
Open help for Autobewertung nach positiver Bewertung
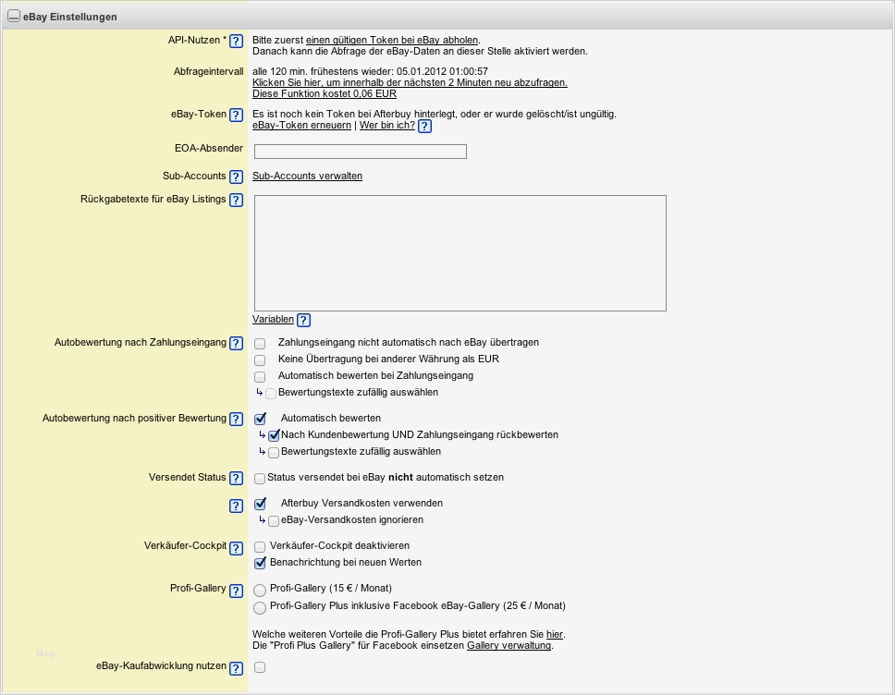click(x=237, y=419)
